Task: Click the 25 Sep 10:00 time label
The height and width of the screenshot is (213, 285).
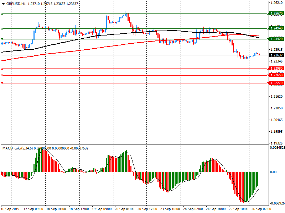Action: (238, 209)
